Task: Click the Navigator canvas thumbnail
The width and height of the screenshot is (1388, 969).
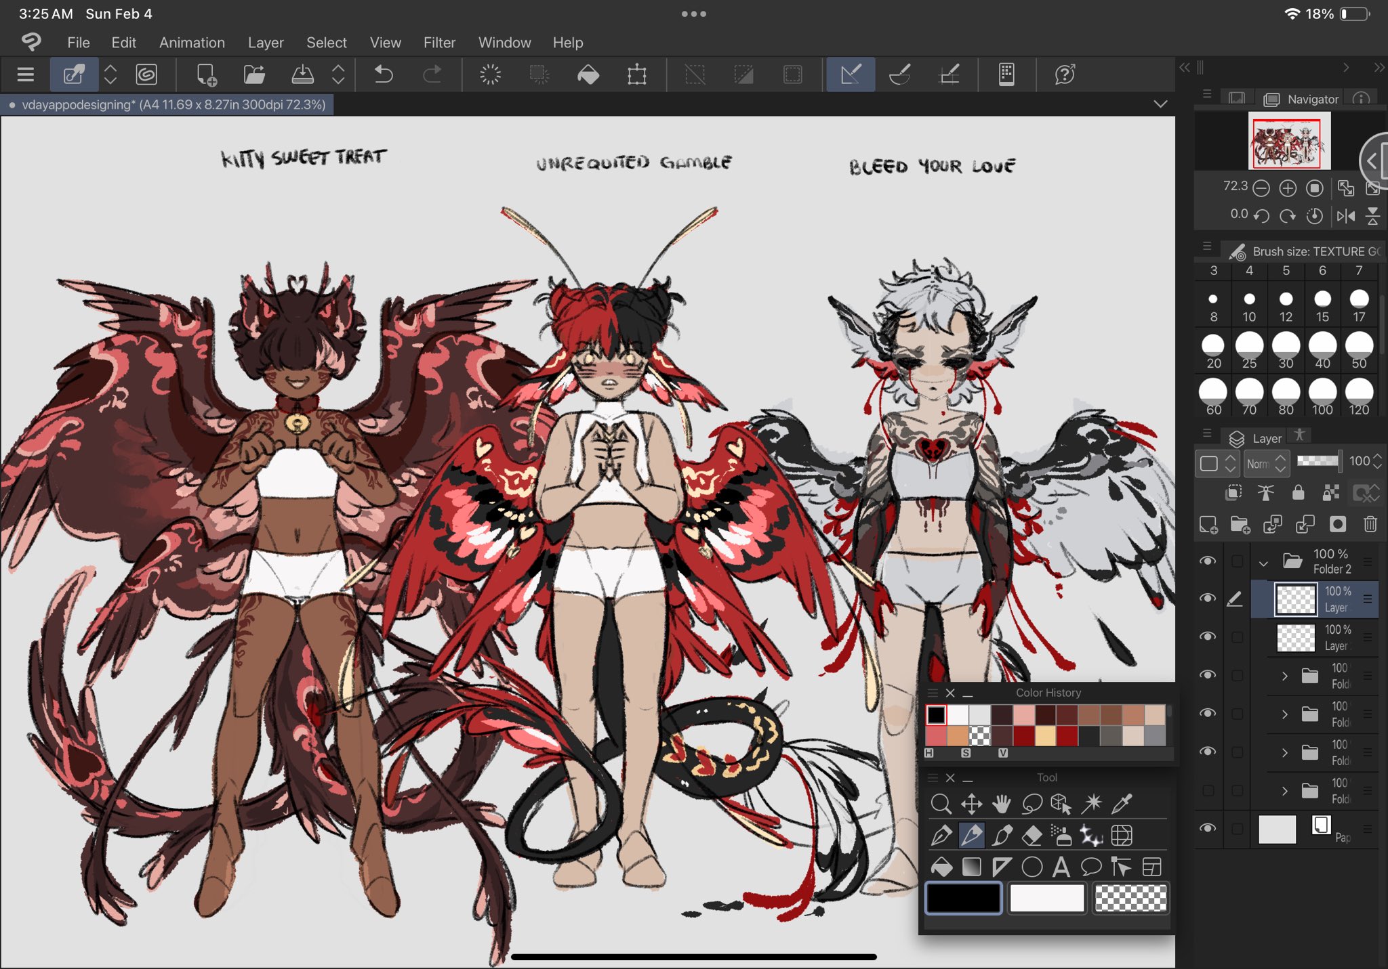Action: click(x=1289, y=142)
